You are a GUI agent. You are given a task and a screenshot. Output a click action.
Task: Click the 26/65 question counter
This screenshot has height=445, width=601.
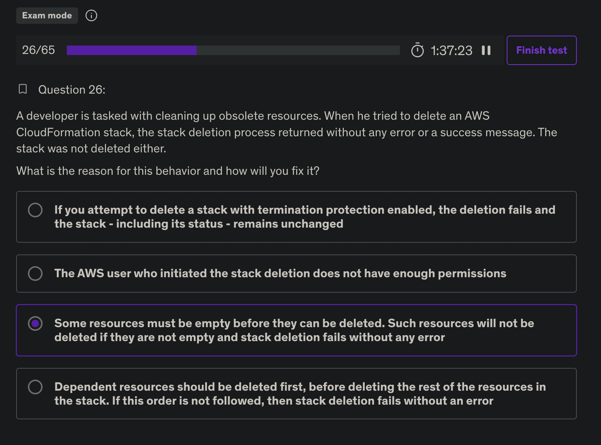pyautogui.click(x=39, y=50)
